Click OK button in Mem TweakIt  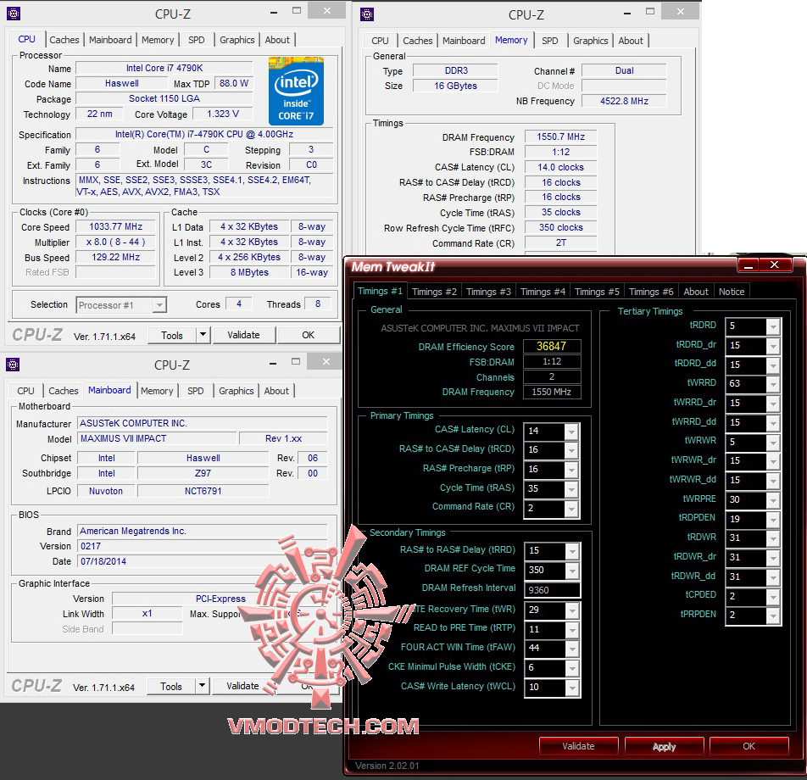pos(749,747)
